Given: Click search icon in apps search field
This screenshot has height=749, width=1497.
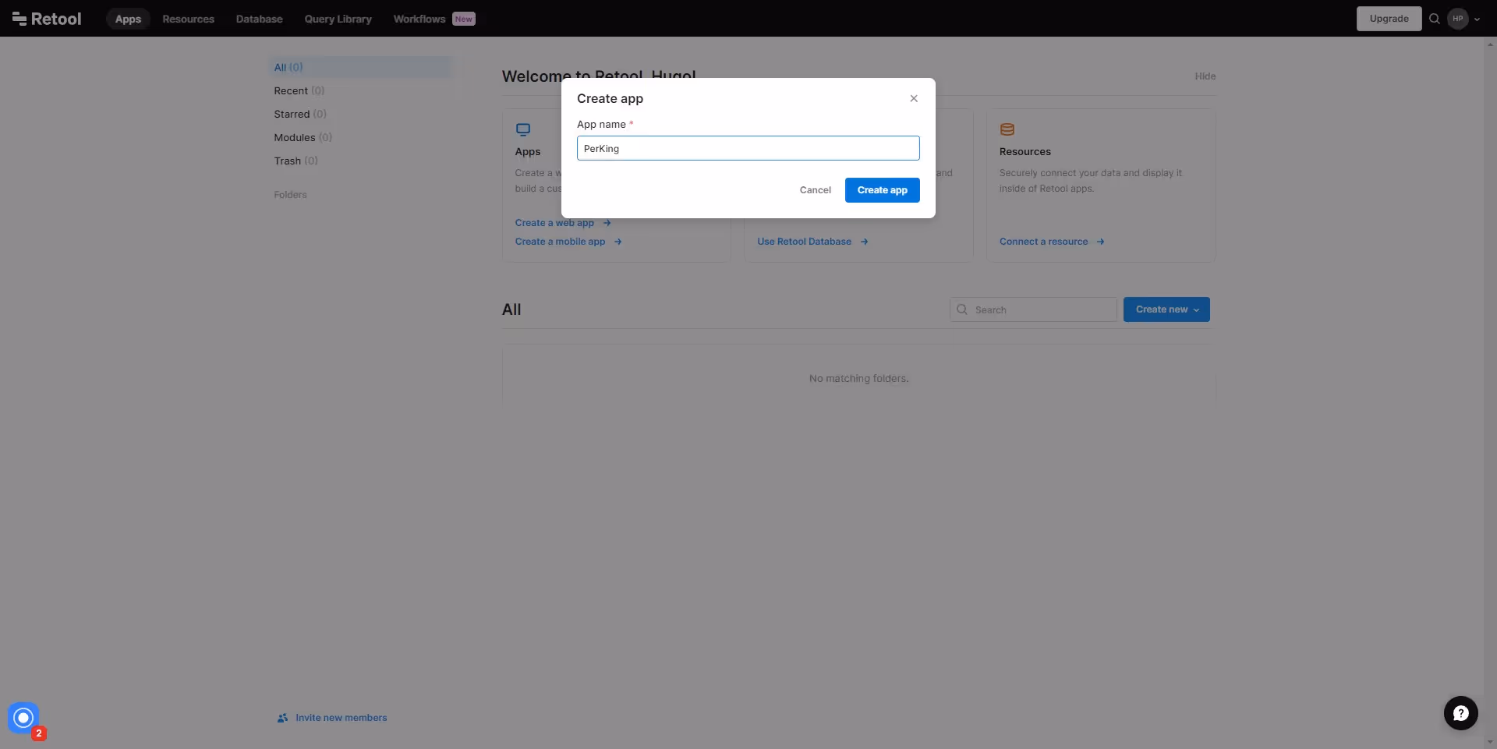Looking at the screenshot, I should click(x=962, y=309).
